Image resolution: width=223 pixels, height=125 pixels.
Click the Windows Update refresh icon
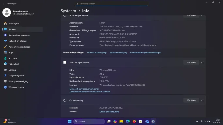[5, 87]
